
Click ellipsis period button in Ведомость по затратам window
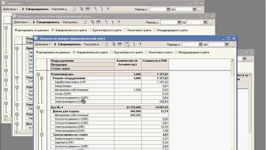tap(210, 22)
